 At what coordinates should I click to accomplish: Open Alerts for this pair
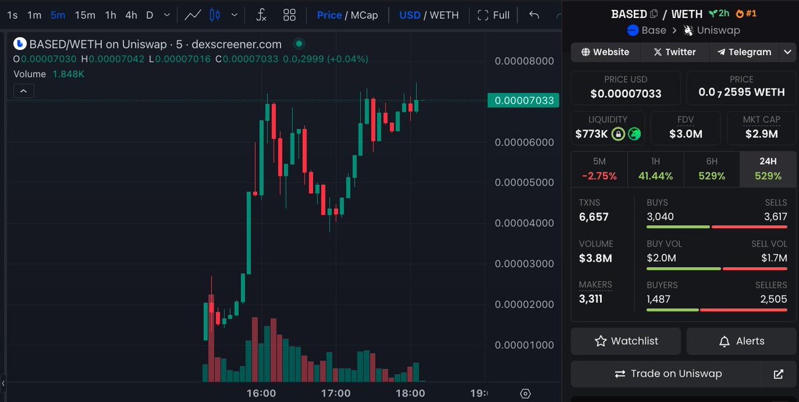click(x=741, y=341)
